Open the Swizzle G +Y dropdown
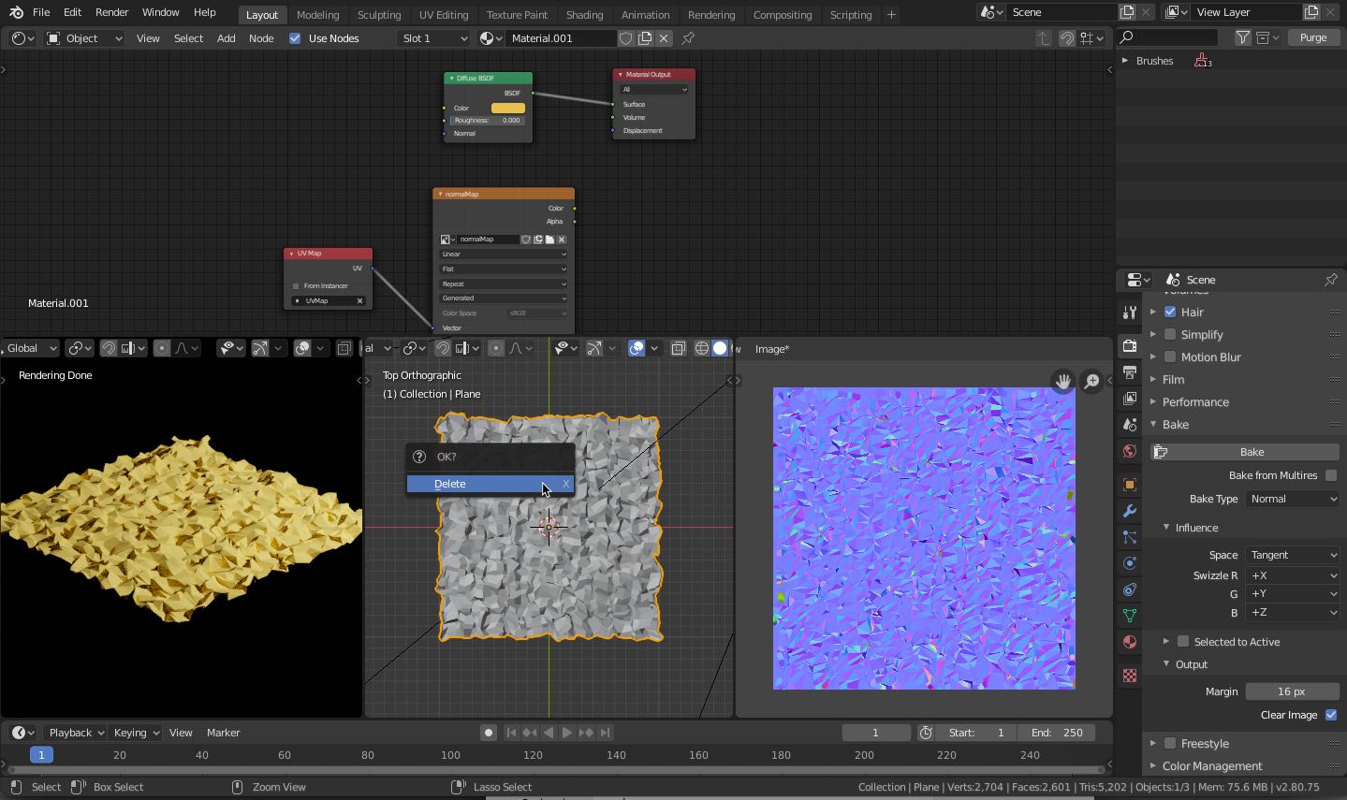 [x=1293, y=593]
